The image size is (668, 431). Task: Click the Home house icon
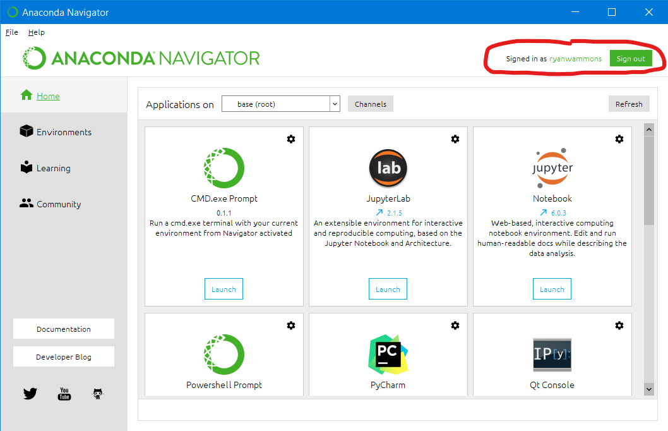coord(27,95)
